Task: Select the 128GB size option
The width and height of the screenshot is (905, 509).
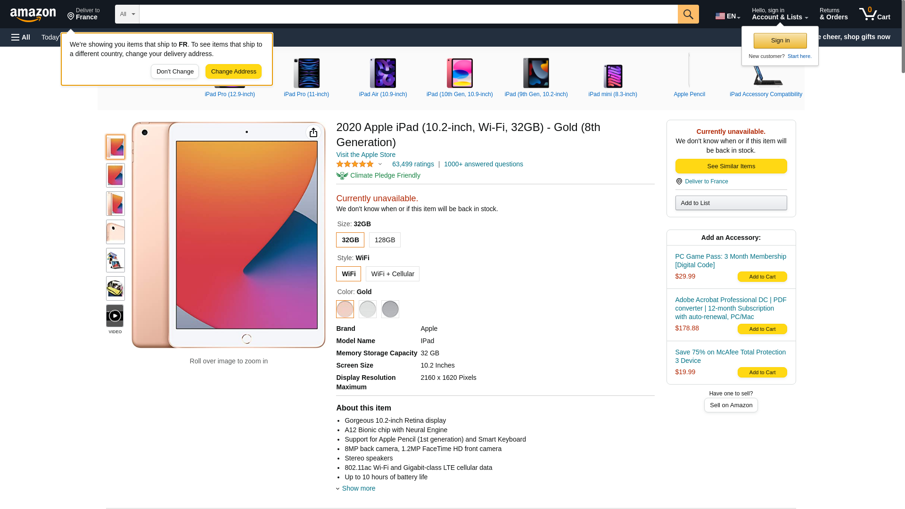Action: tap(385, 240)
